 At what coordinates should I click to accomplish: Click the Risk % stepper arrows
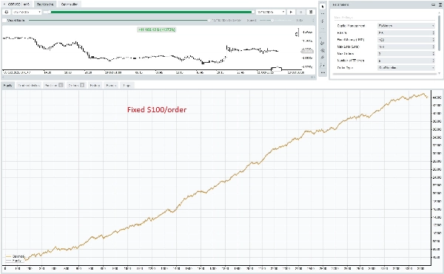click(x=433, y=32)
